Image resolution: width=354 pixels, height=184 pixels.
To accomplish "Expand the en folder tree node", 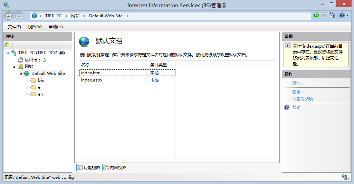I will point(28,94).
